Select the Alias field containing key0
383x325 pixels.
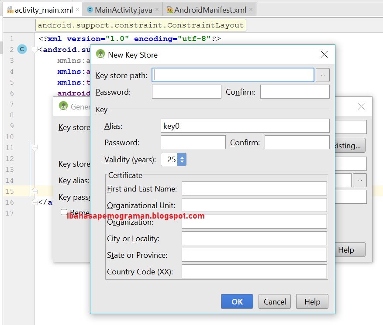(x=245, y=126)
